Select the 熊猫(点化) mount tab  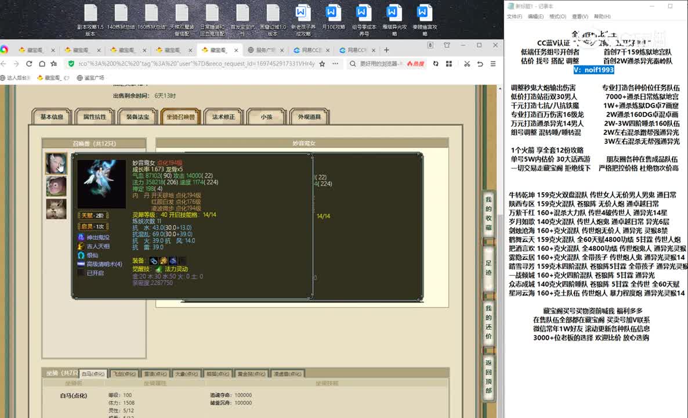pos(218,374)
